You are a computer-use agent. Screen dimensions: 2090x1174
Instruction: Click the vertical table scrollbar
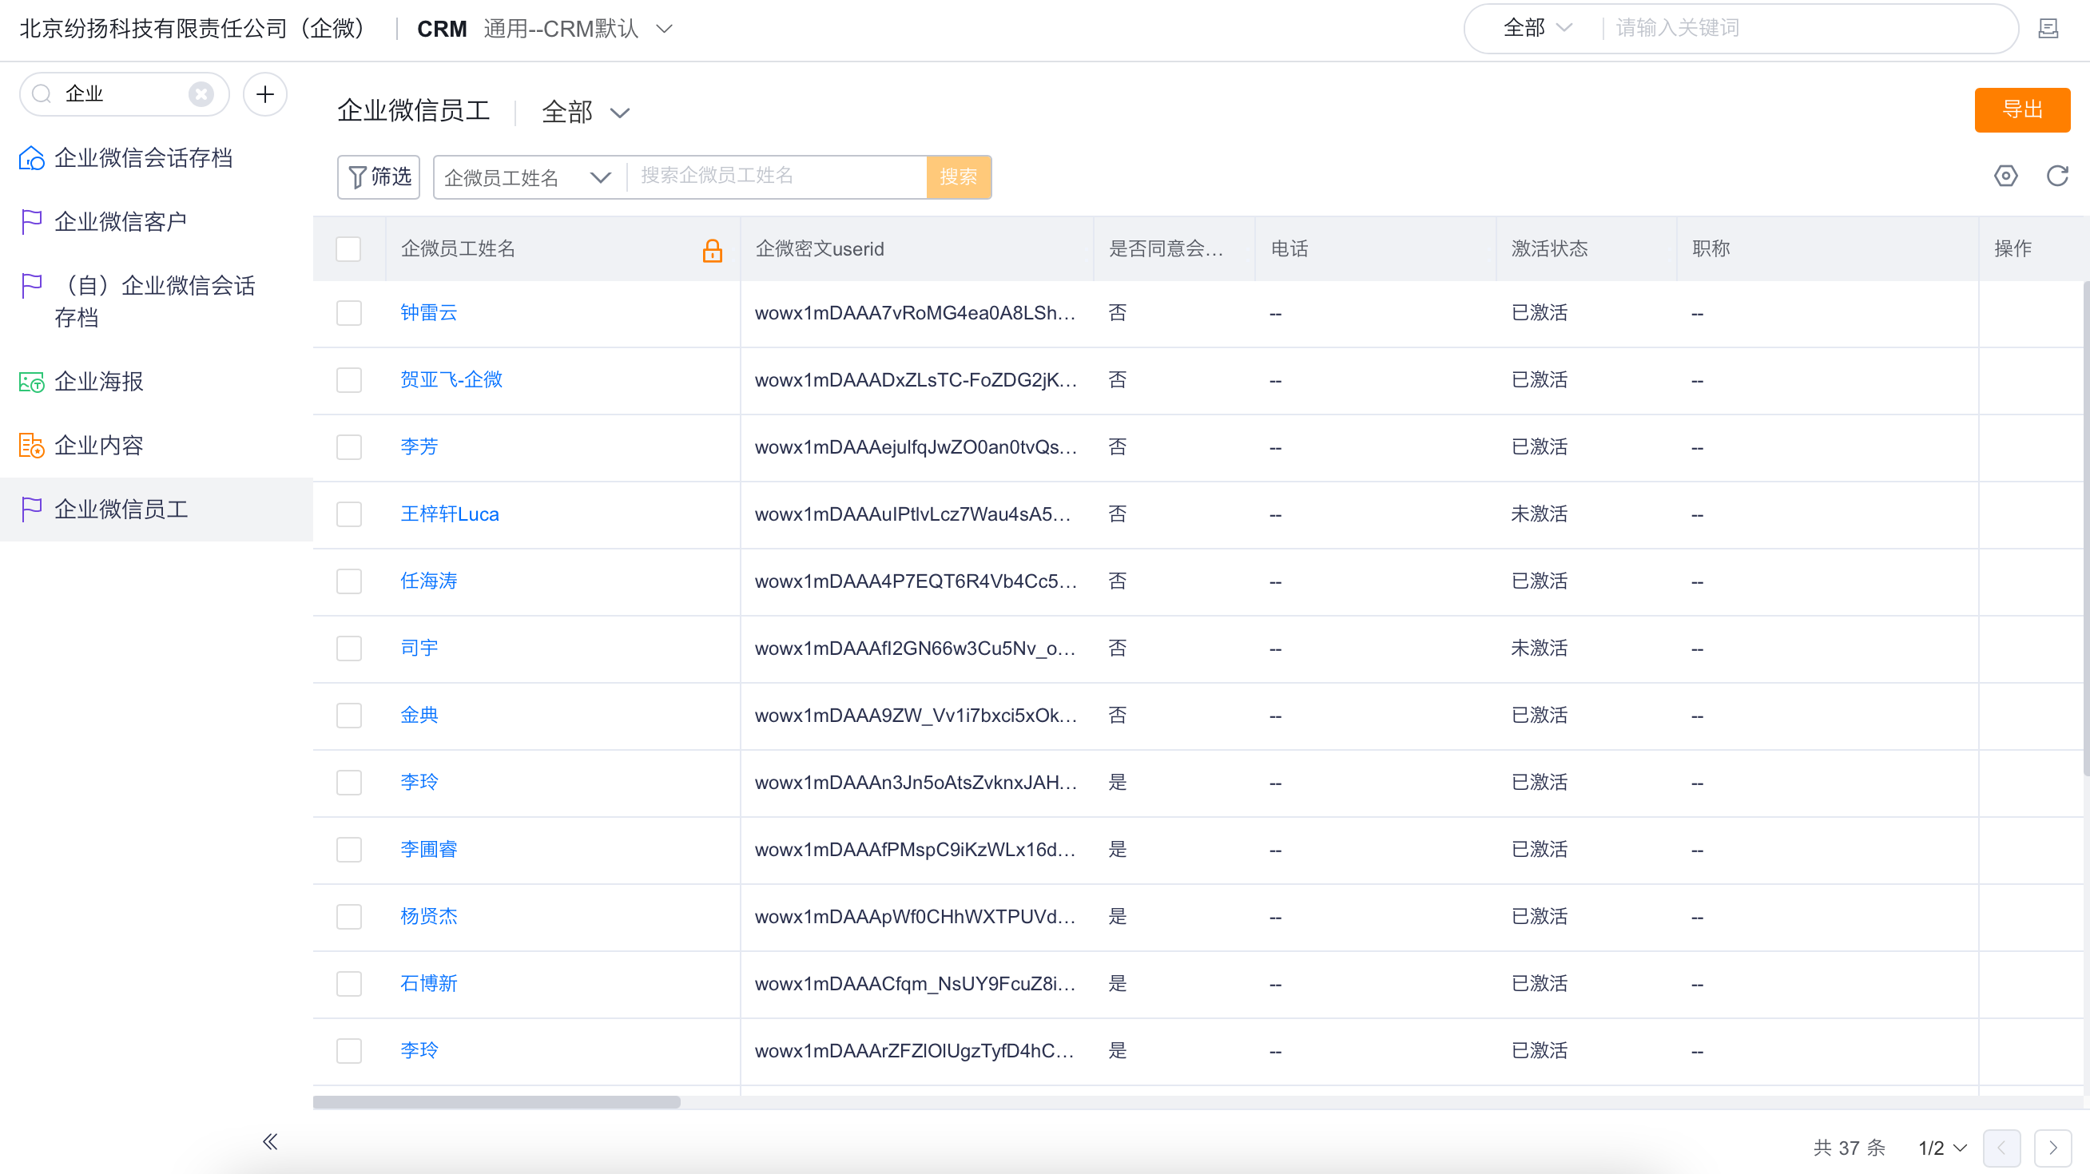(2085, 527)
